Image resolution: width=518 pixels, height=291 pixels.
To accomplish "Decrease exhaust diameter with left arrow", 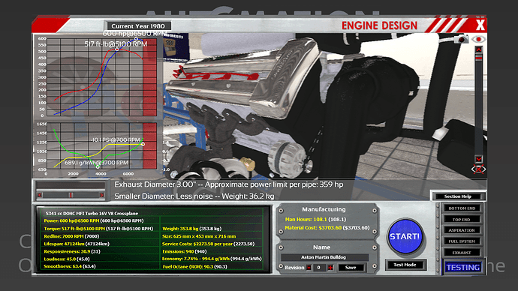I will (40, 195).
